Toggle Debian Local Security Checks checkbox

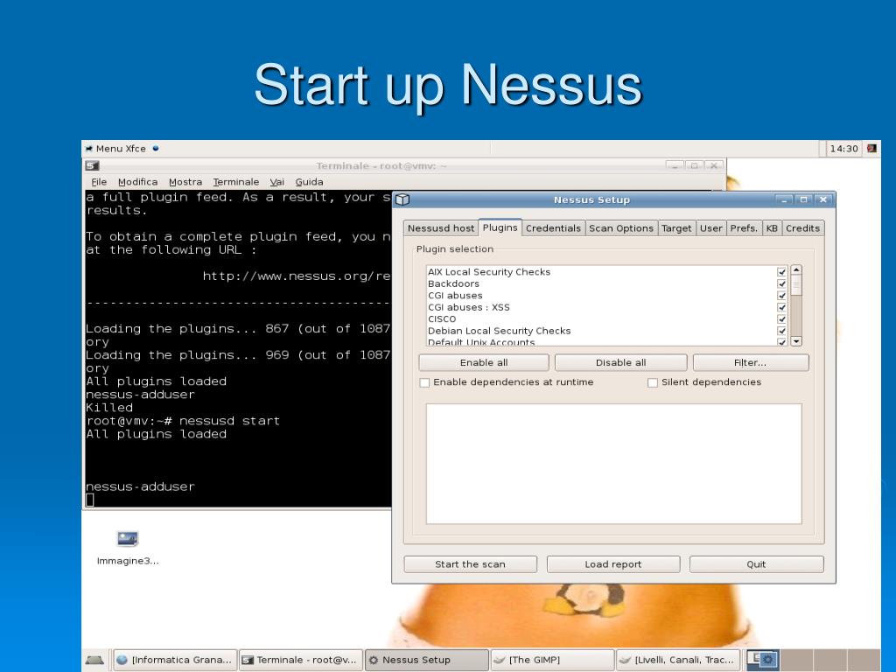[781, 331]
